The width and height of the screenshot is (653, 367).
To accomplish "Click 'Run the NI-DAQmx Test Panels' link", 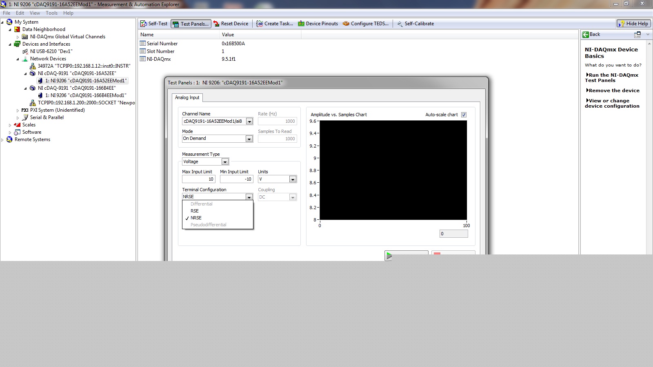I will [612, 77].
